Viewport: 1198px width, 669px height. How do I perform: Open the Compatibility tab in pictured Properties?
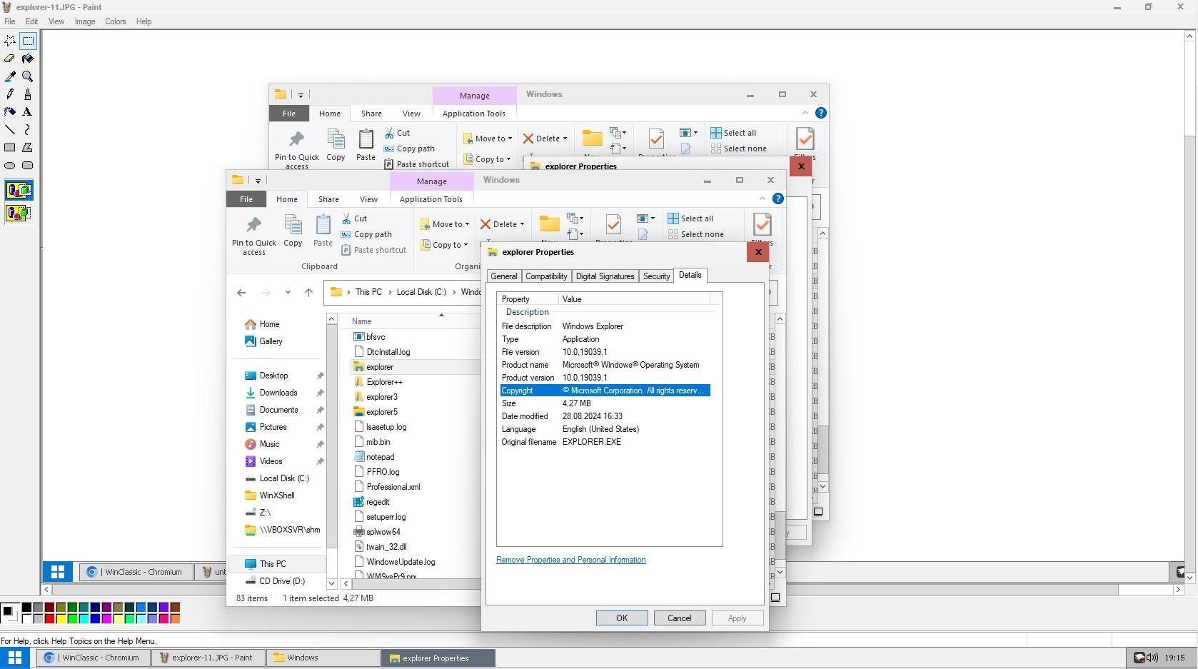click(x=546, y=276)
